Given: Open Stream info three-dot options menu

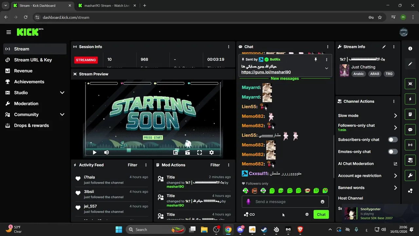Looking at the screenshot, I should pyautogui.click(x=394, y=47).
